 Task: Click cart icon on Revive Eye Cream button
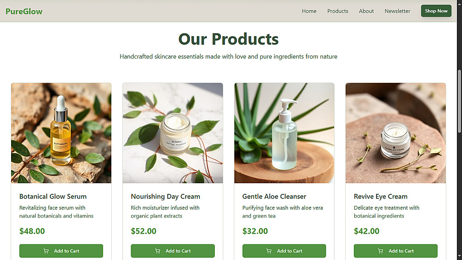coord(381,251)
